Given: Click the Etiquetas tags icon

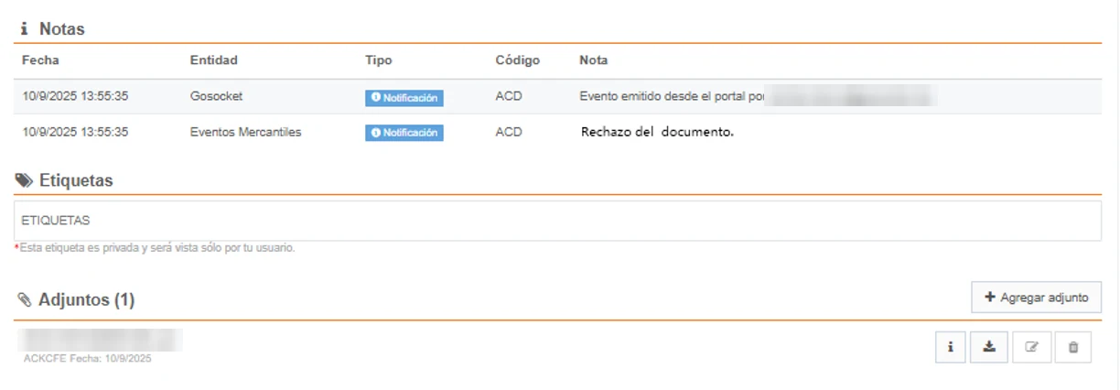Looking at the screenshot, I should (24, 180).
